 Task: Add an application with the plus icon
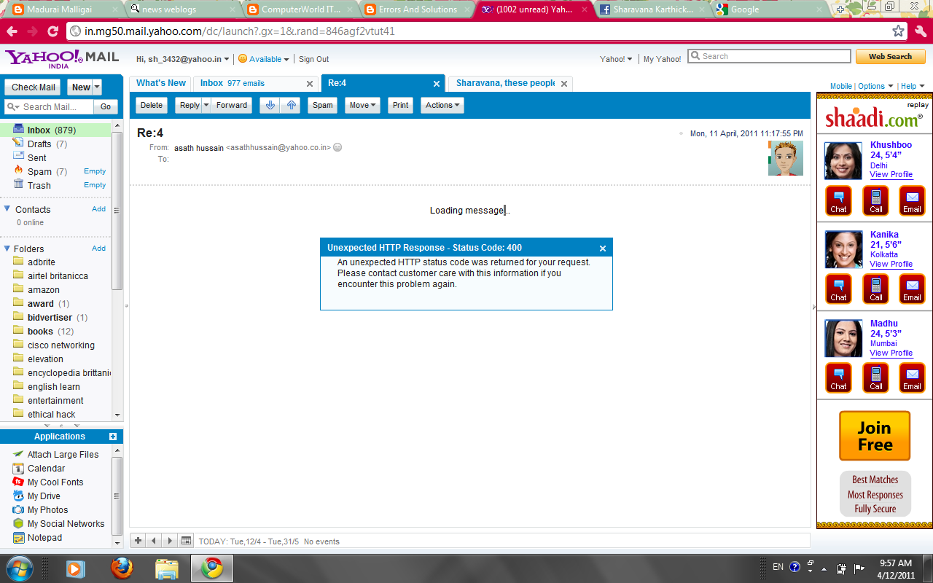point(113,437)
